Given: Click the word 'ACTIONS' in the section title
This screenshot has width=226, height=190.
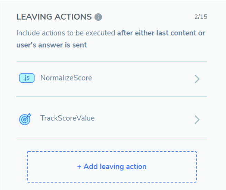Looking at the screenshot, I should coord(73,17).
